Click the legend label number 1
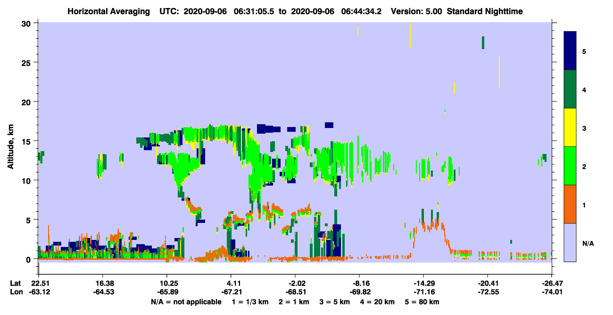613x315 pixels. 584,204
